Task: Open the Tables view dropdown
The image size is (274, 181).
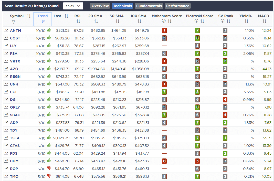Action: tap(73, 6)
